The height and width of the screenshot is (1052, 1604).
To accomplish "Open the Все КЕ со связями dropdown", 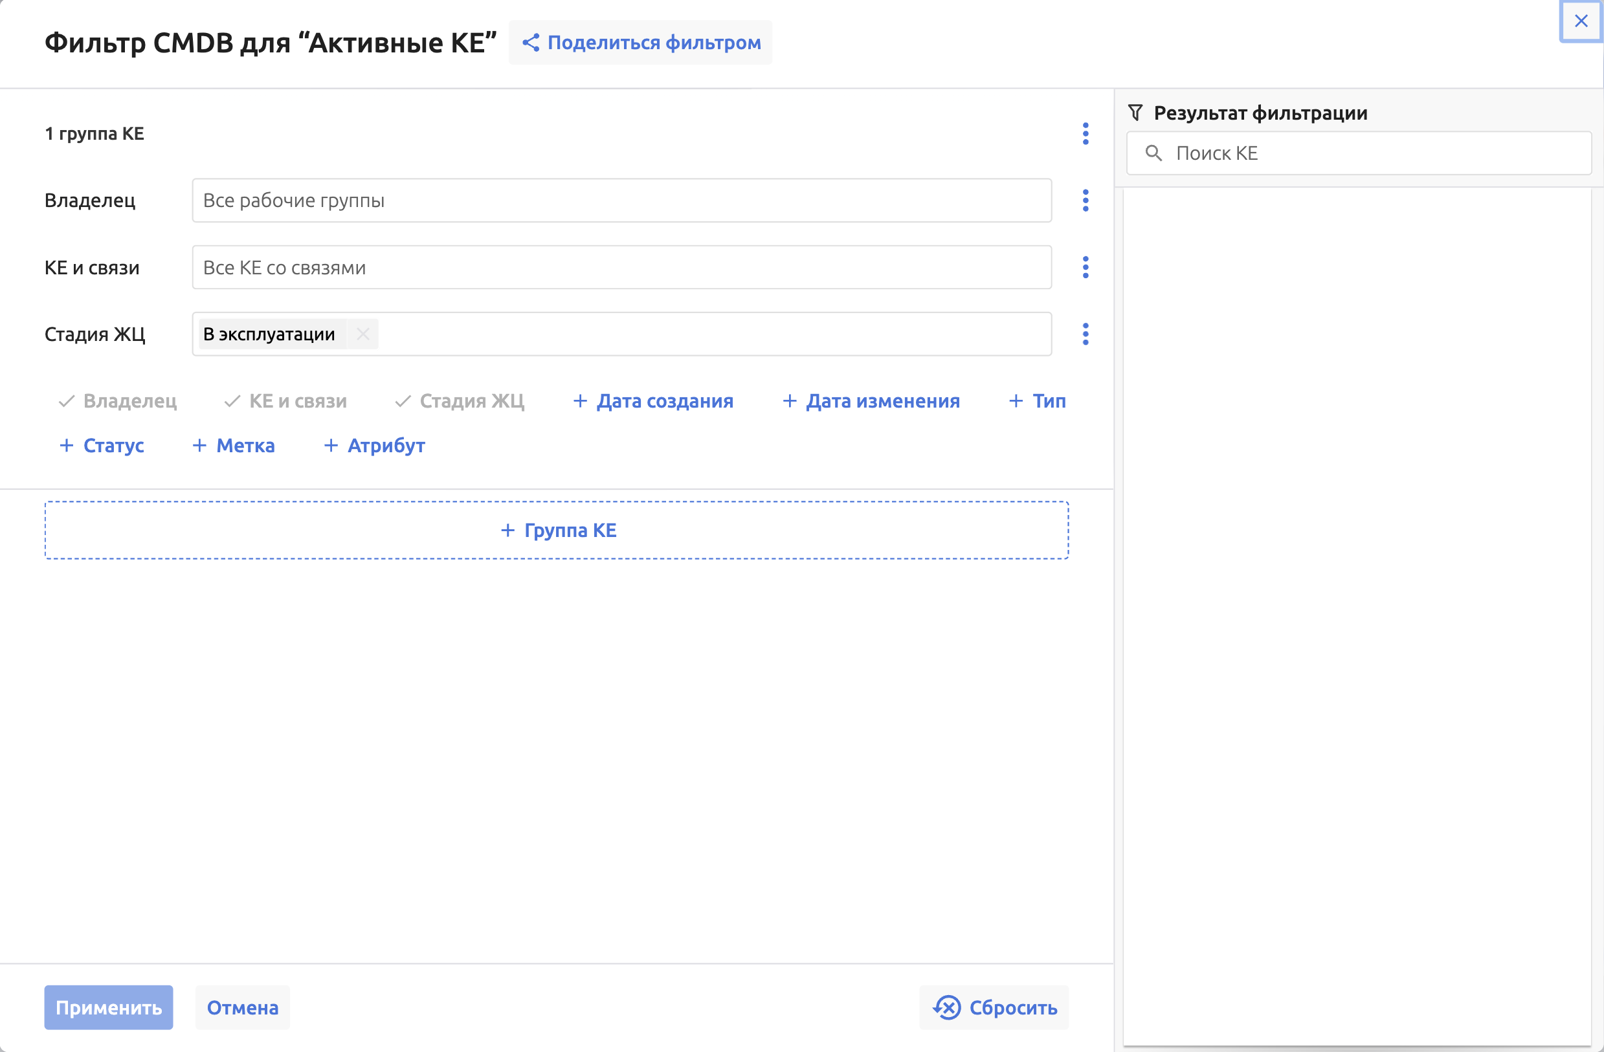I will (621, 267).
